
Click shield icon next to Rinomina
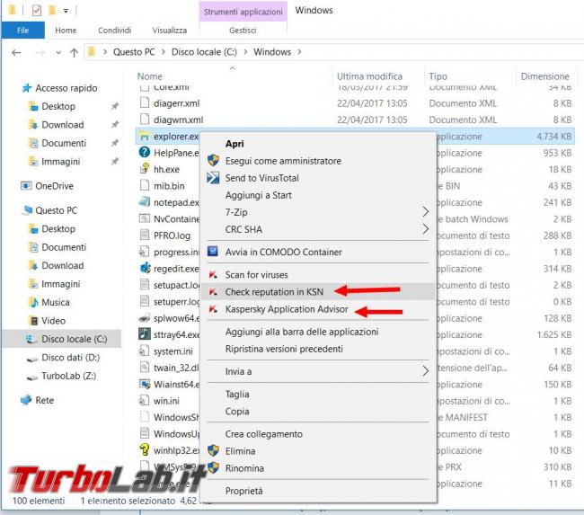tap(213, 467)
